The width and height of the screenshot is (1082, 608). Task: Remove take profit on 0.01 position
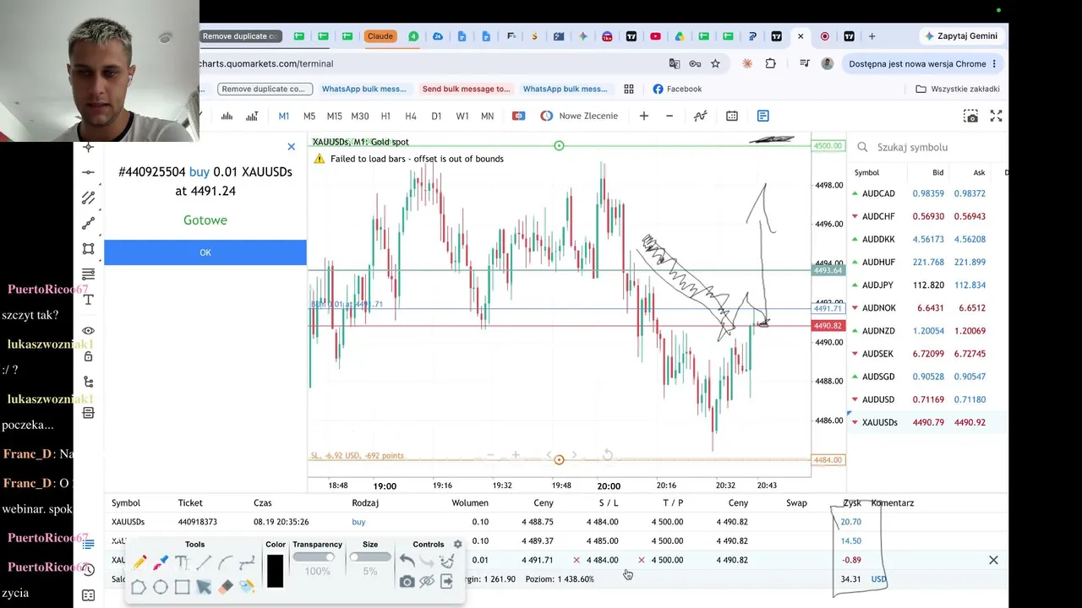pyautogui.click(x=642, y=560)
